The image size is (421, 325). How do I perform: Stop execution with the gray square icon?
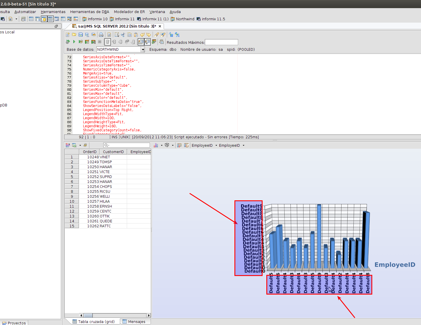(100, 42)
